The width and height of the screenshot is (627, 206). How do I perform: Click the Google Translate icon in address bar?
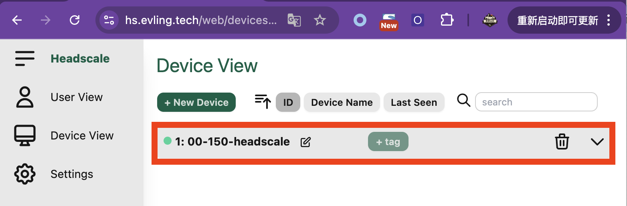point(294,20)
